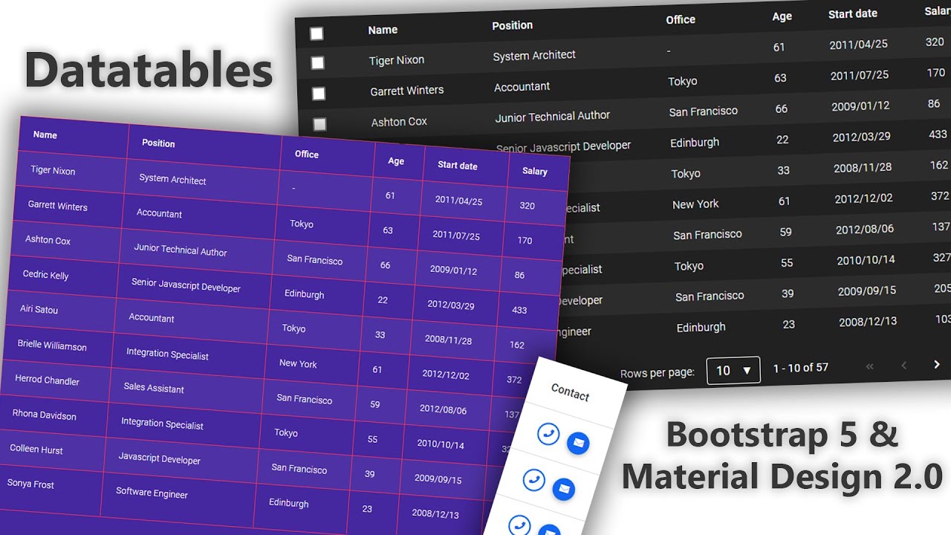This screenshot has height=535, width=951.
Task: Click the email icon in the first Contact row
Action: point(578,444)
